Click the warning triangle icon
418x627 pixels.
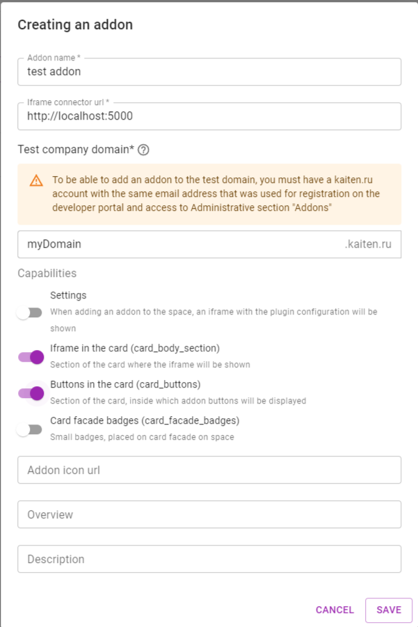[35, 179]
